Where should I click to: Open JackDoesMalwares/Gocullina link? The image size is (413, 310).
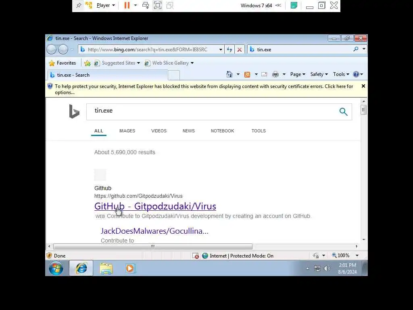click(154, 231)
